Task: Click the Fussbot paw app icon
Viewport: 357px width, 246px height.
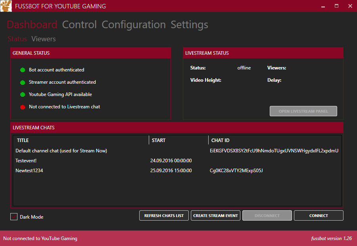Action: (6, 6)
